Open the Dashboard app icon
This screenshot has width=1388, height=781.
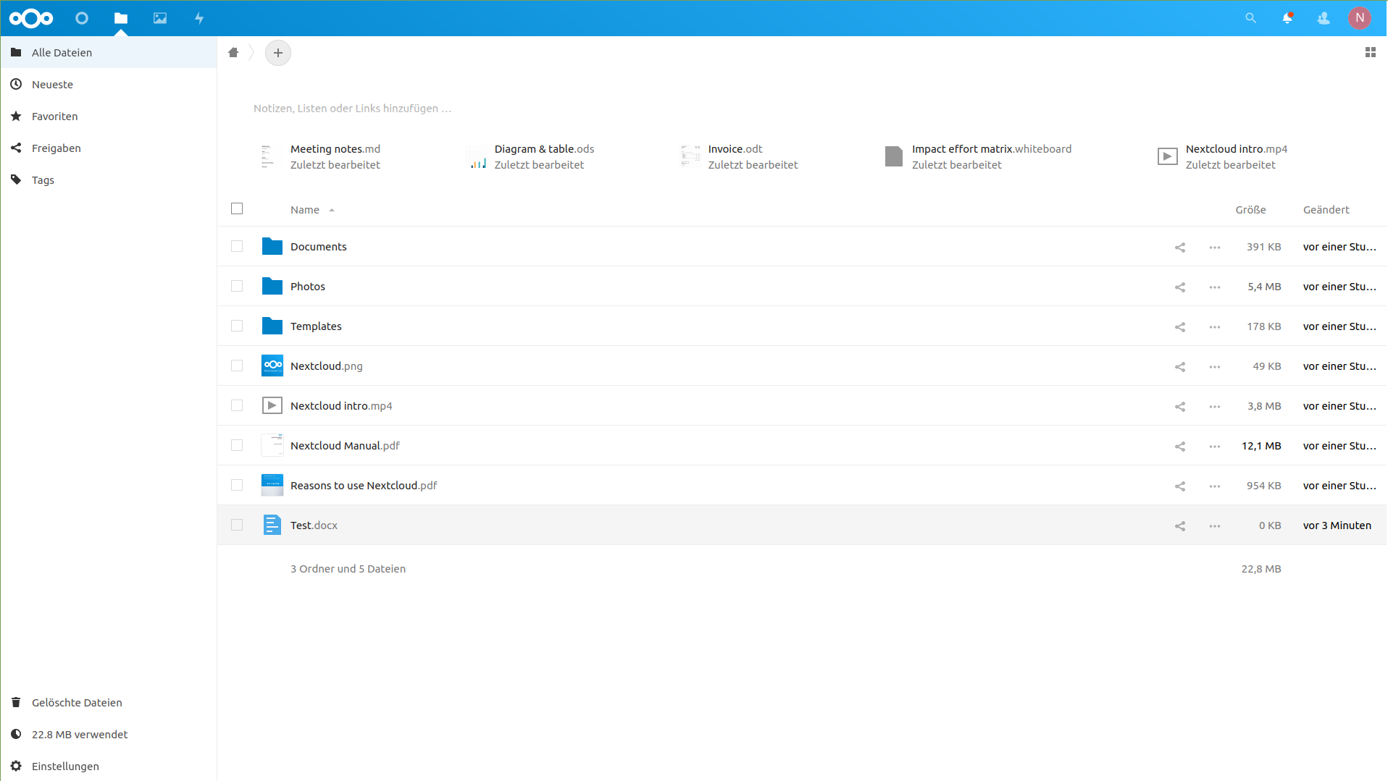[x=82, y=18]
